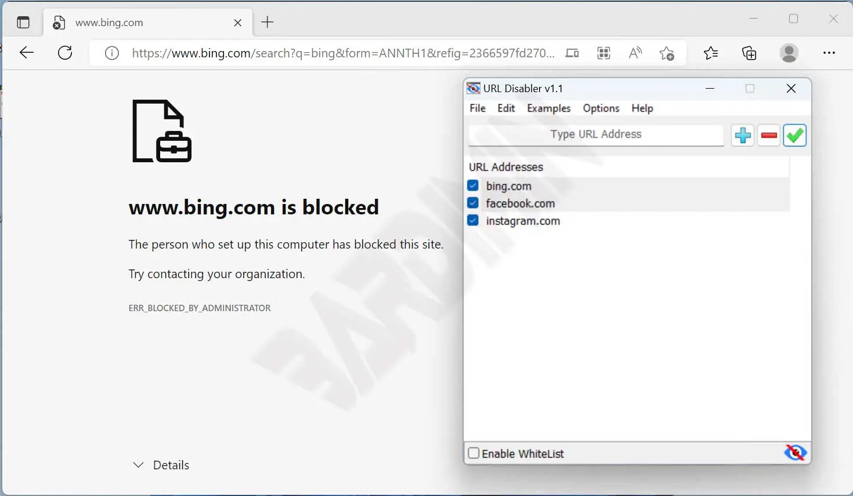The width and height of the screenshot is (853, 496).
Task: Refresh the blocked Bing page
Action: [x=65, y=53]
